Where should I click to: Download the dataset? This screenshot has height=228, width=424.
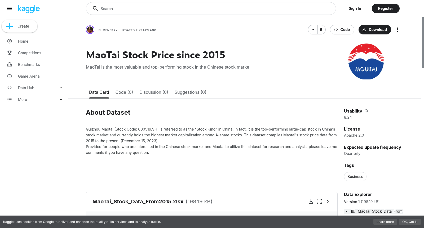375,30
